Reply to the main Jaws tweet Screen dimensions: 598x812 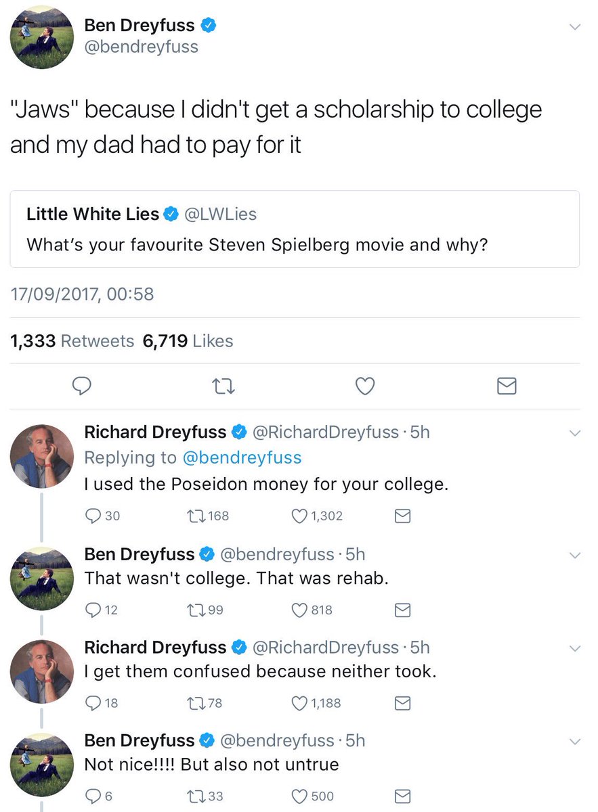point(82,386)
